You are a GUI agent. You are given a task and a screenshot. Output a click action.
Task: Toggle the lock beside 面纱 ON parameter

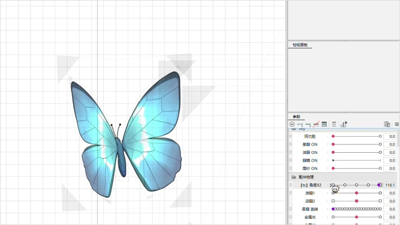pos(291,168)
